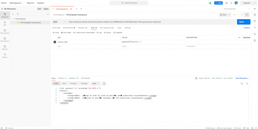Image resolution: width=258 pixels, height=130 pixels.
Task: Open the notifications bell
Action: click(x=231, y=3)
